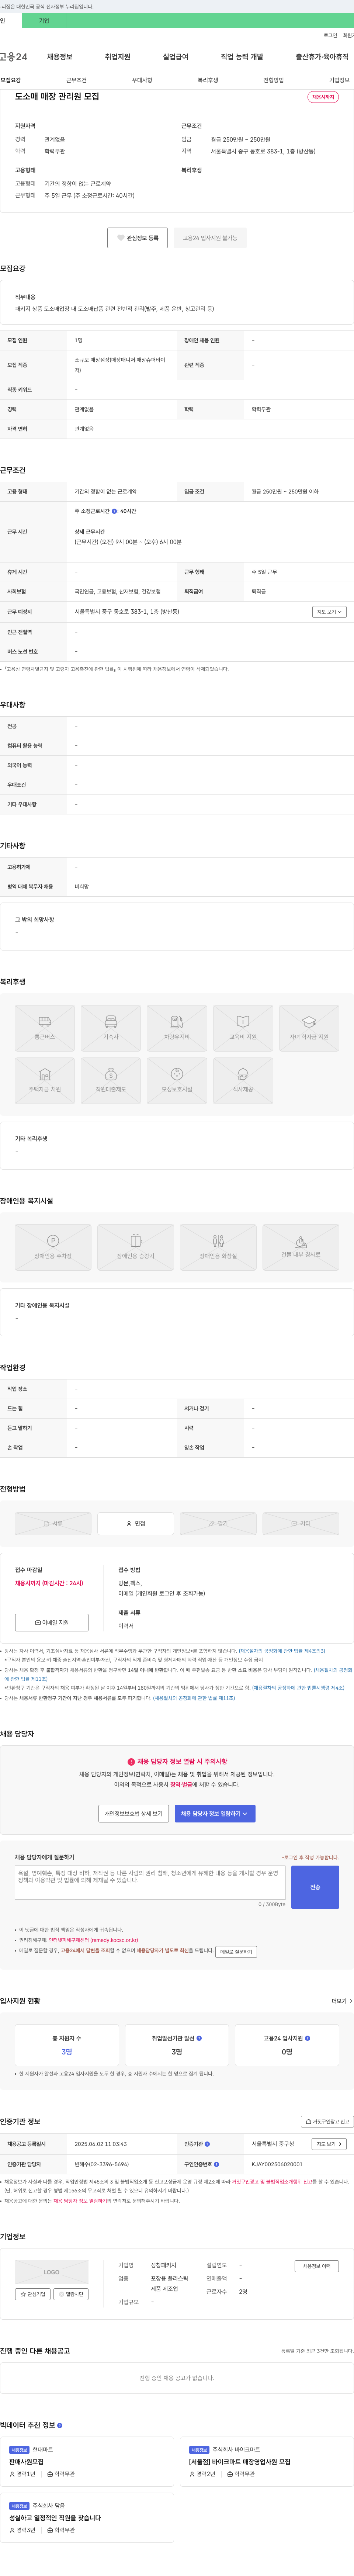Click the 메일로 질문하기 button
Viewport: 354px width, 2576px height.
(236, 1951)
